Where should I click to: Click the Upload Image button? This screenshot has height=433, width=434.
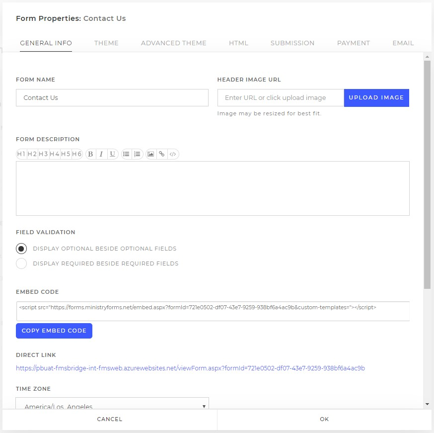pyautogui.click(x=376, y=98)
